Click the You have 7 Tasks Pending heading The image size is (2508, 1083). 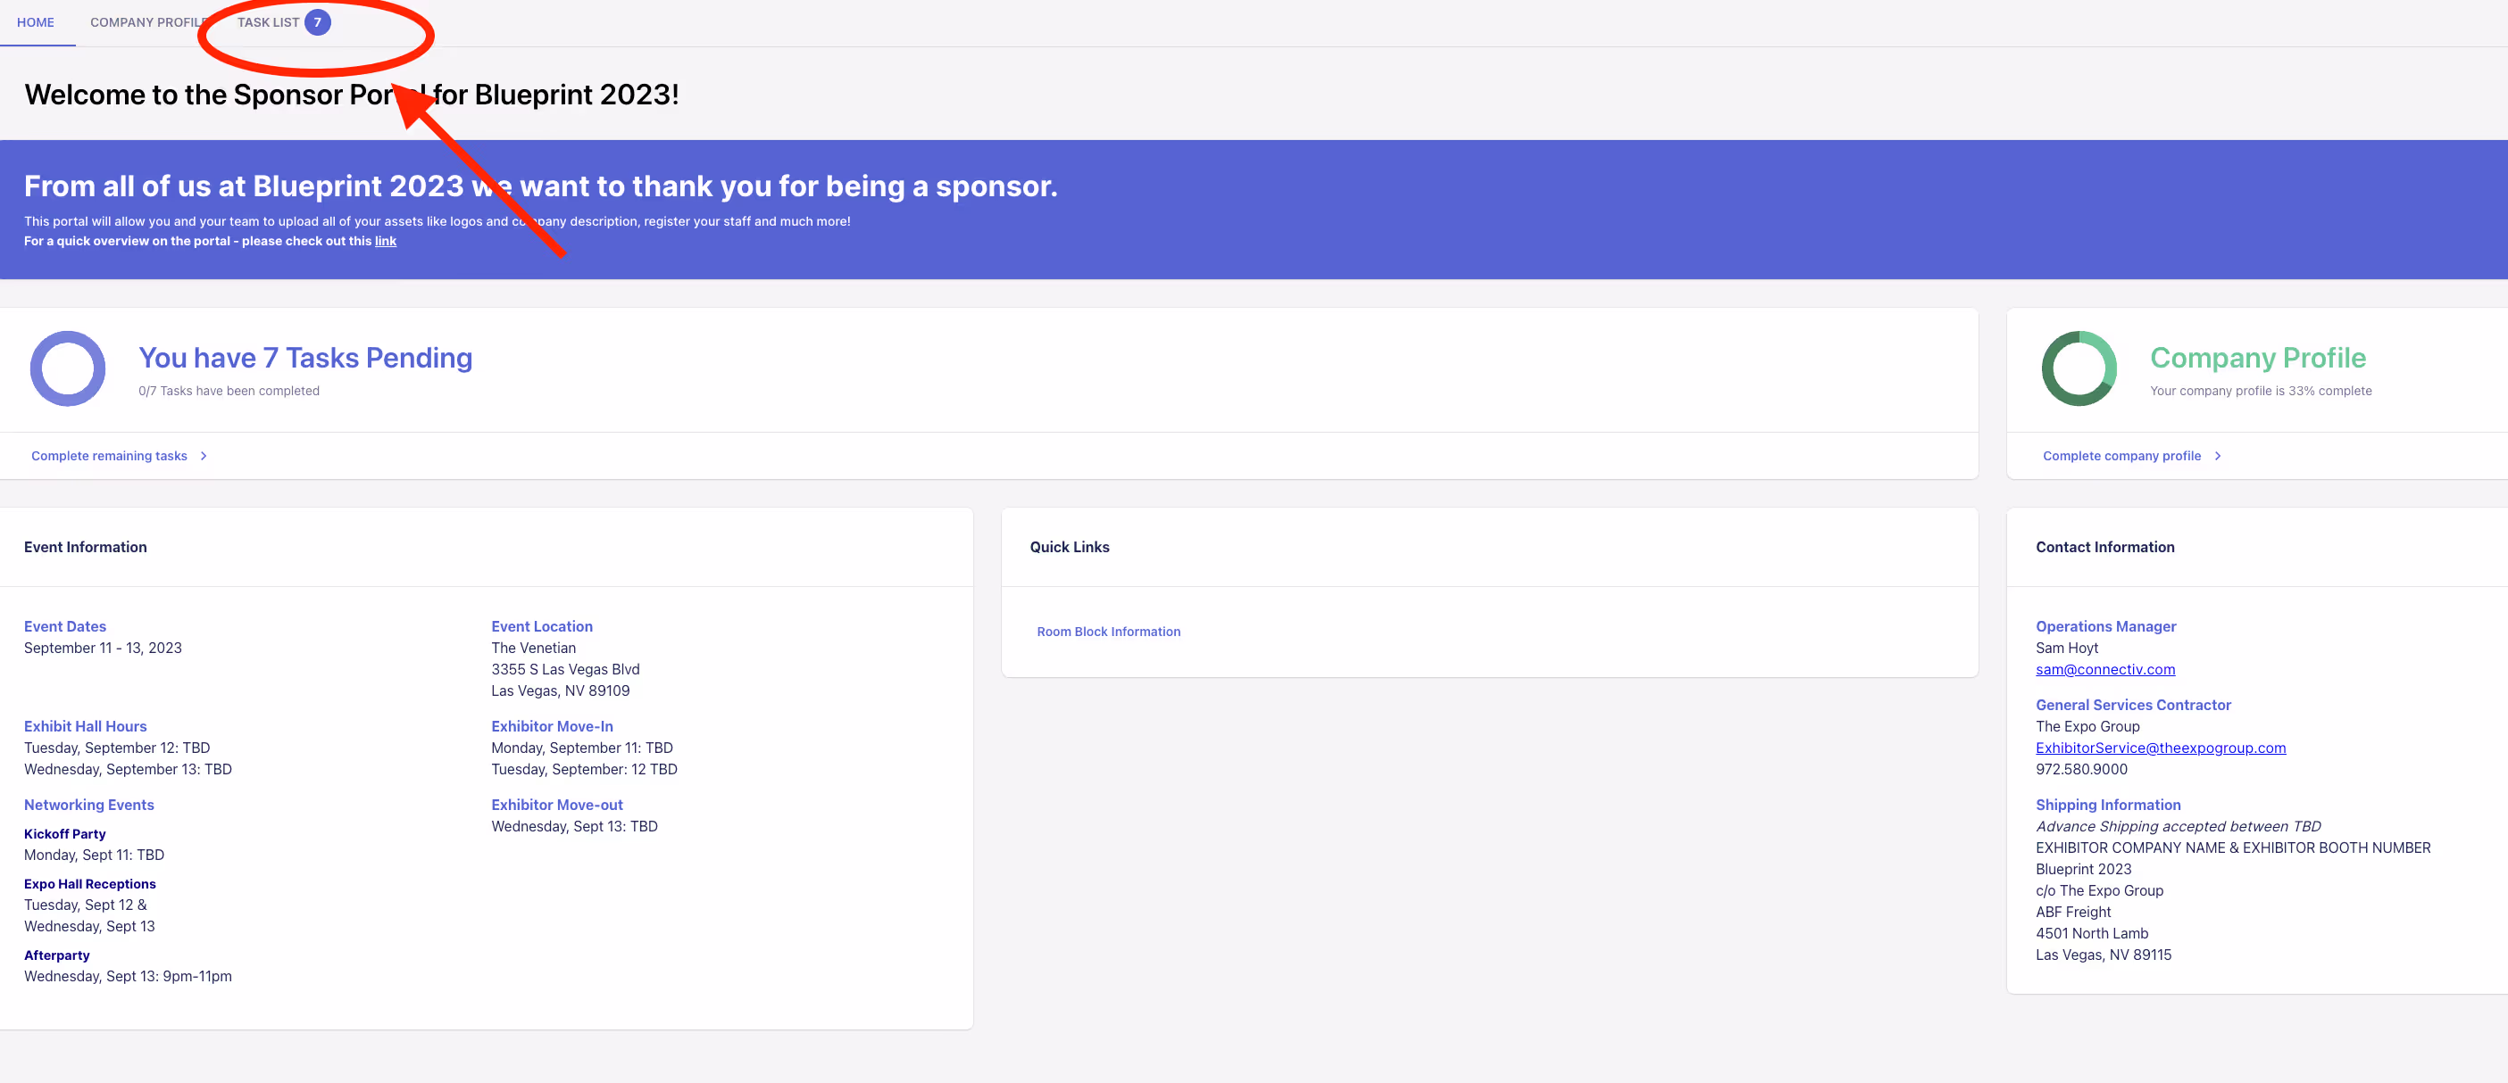point(304,357)
